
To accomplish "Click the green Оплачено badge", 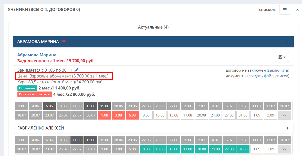I will click(27, 88).
